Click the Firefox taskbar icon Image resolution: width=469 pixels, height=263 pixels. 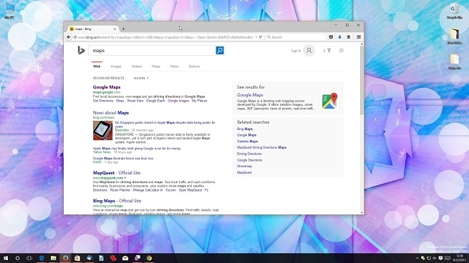click(x=65, y=258)
